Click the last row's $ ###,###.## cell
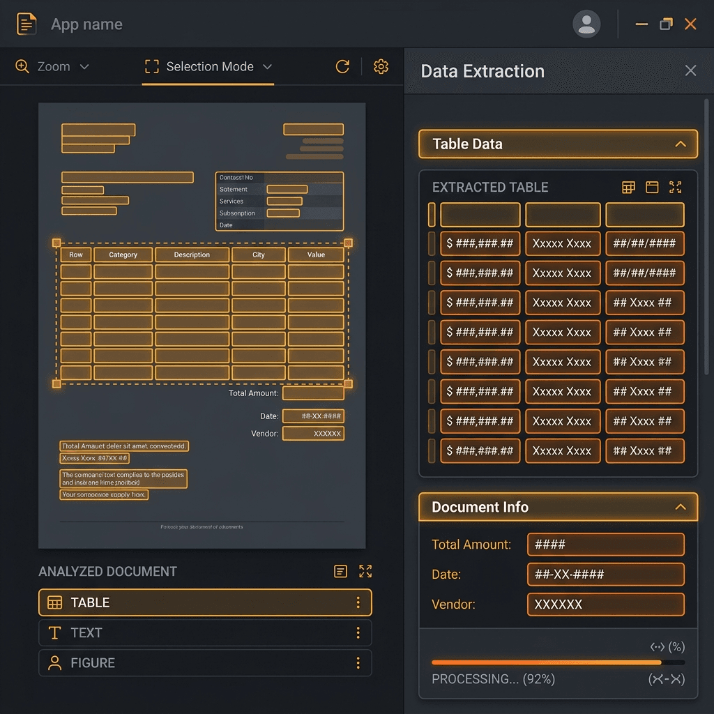The height and width of the screenshot is (714, 714). [480, 451]
